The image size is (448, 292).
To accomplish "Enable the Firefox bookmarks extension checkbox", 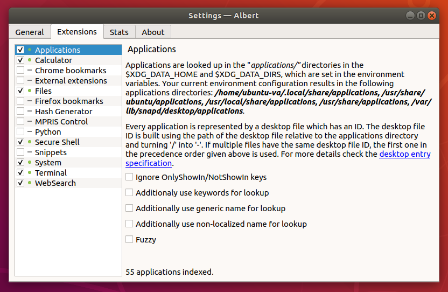I will [20, 101].
